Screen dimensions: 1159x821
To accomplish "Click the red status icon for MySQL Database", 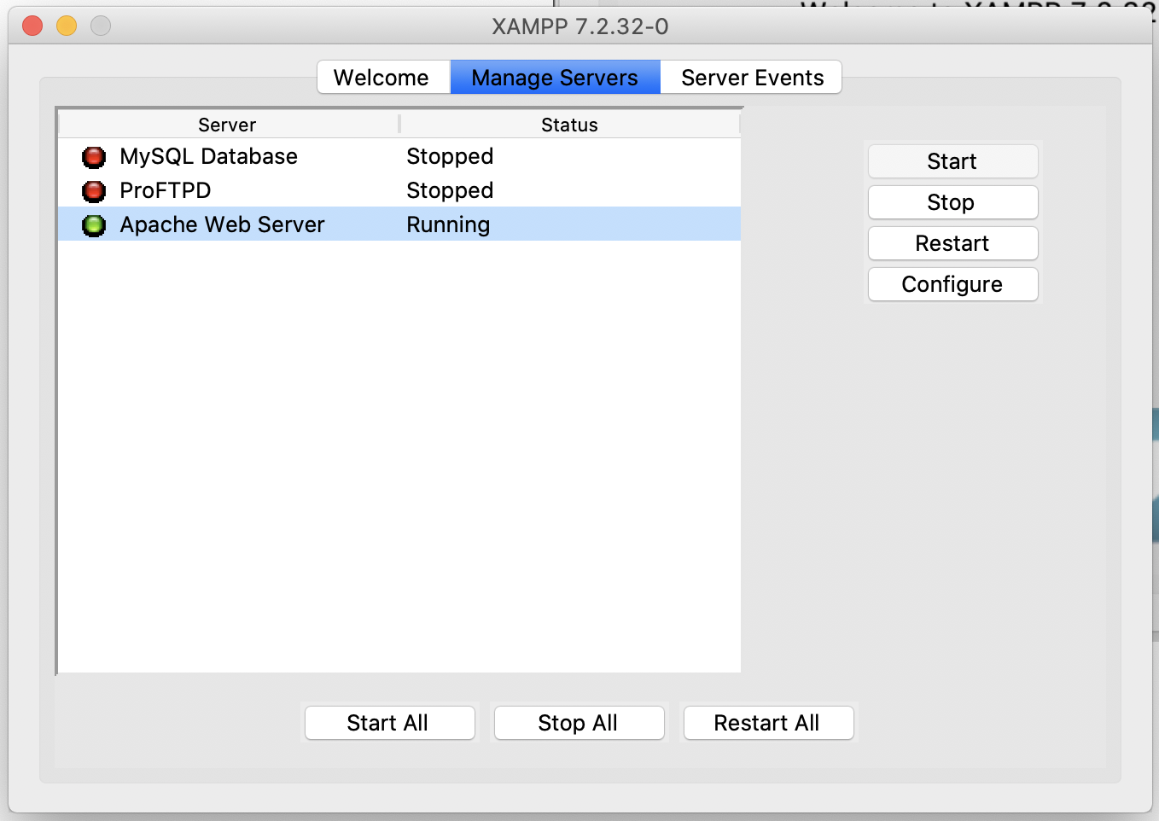I will click(94, 157).
